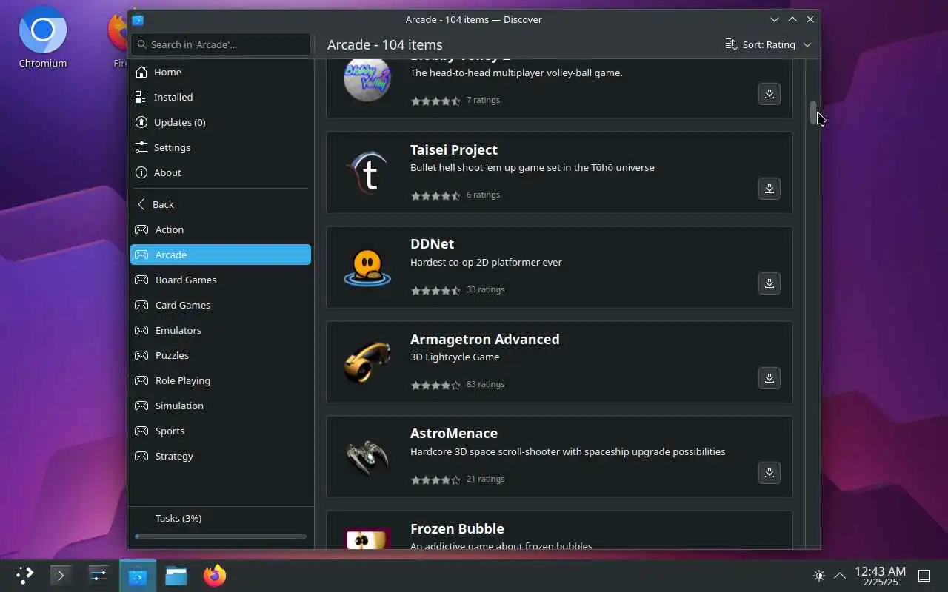Screen dimensions: 948x592
Task: Select the Role Playing category
Action: pos(221,380)
